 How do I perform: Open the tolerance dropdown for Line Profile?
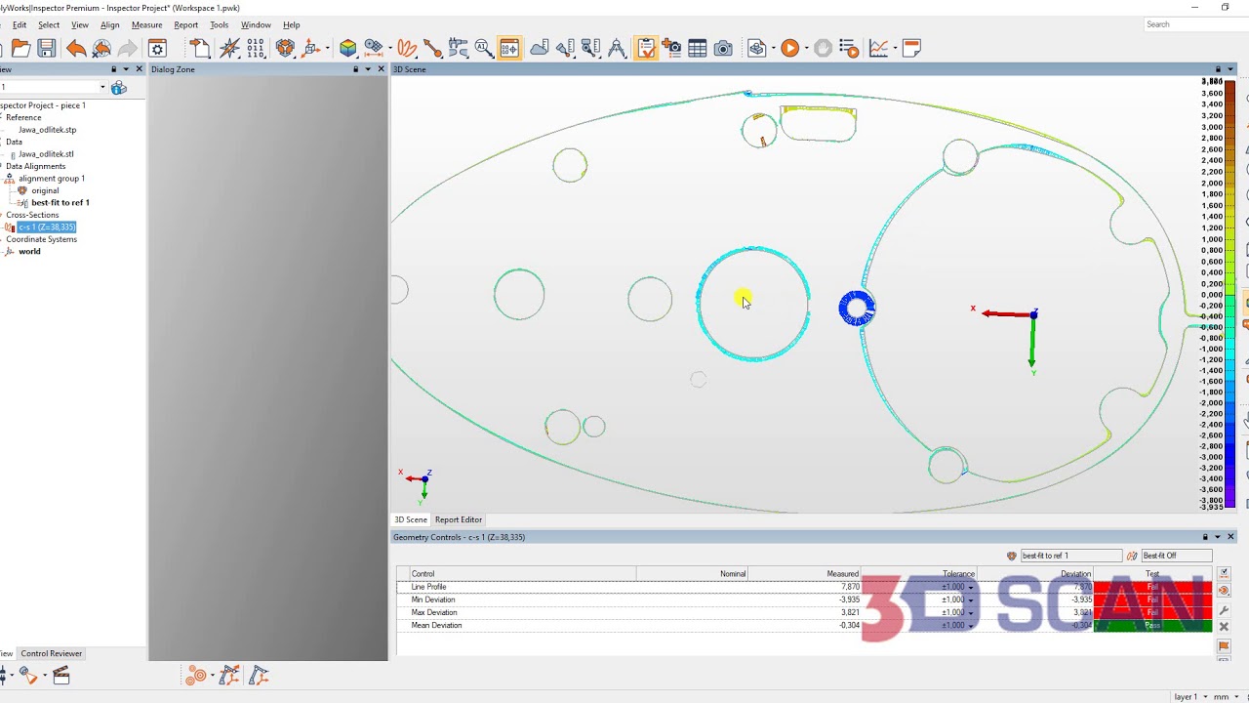click(x=970, y=587)
